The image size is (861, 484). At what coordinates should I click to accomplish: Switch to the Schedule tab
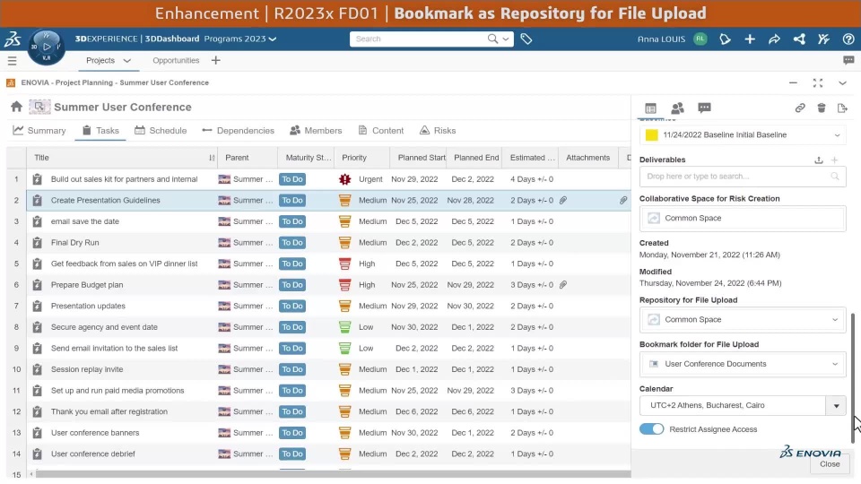pos(161,131)
